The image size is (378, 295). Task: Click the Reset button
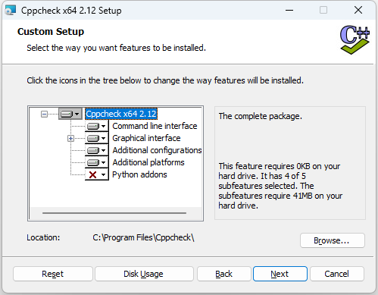[53, 274]
